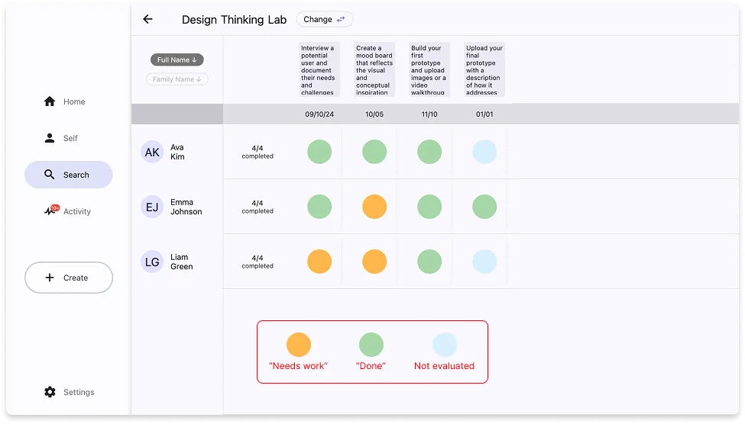The image size is (745, 424).
Task: Click the Search magnifier icon
Action: 50,175
